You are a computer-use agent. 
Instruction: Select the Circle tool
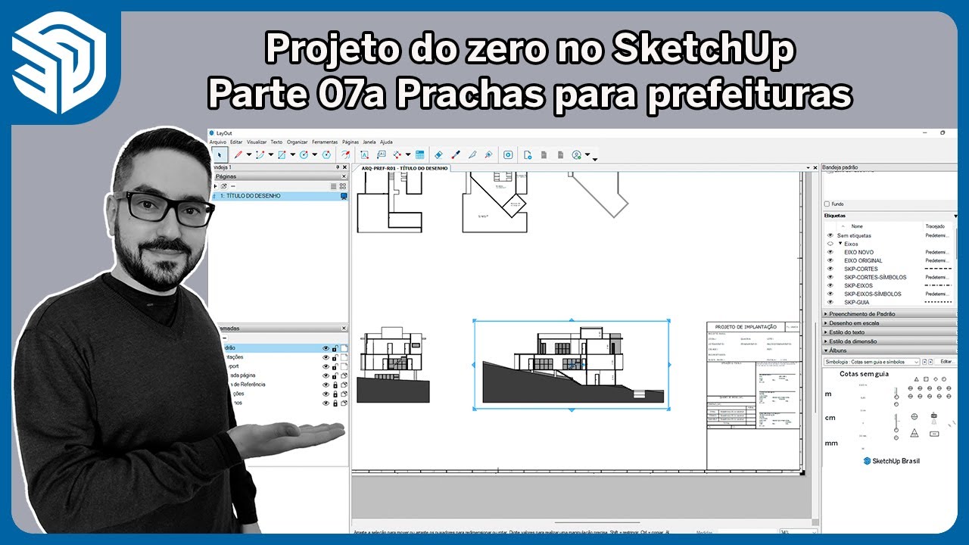(304, 154)
